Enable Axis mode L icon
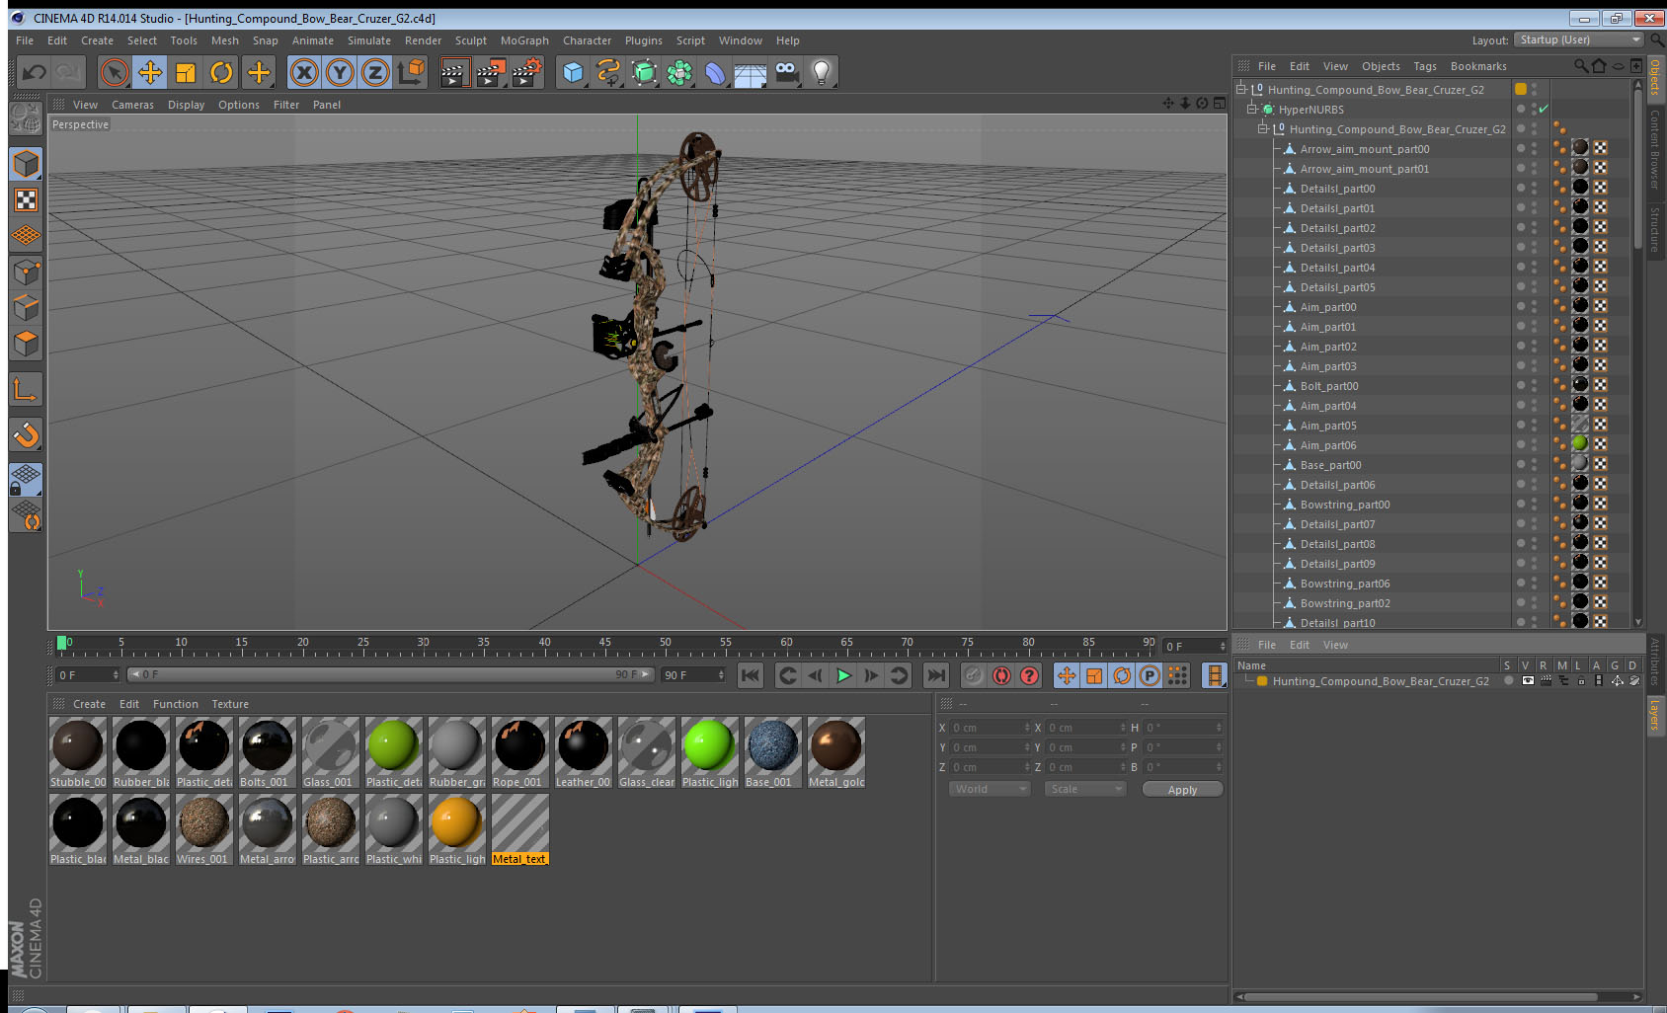Viewport: 1667px width, 1013px height. (x=27, y=390)
